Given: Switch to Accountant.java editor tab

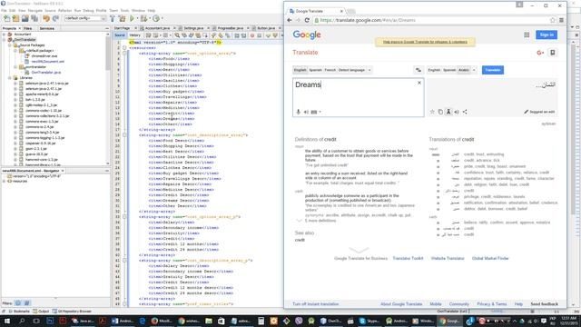Looking at the screenshot, I should click(x=157, y=28).
